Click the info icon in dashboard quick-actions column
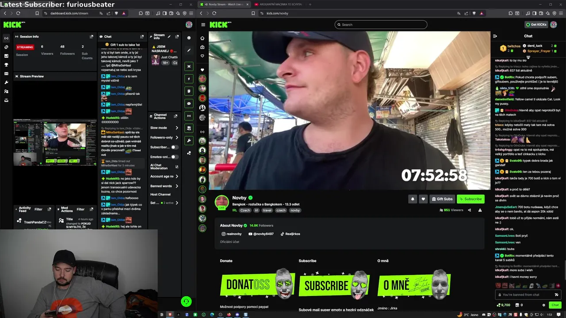Viewport: 566px width, 318px height. coord(189,38)
